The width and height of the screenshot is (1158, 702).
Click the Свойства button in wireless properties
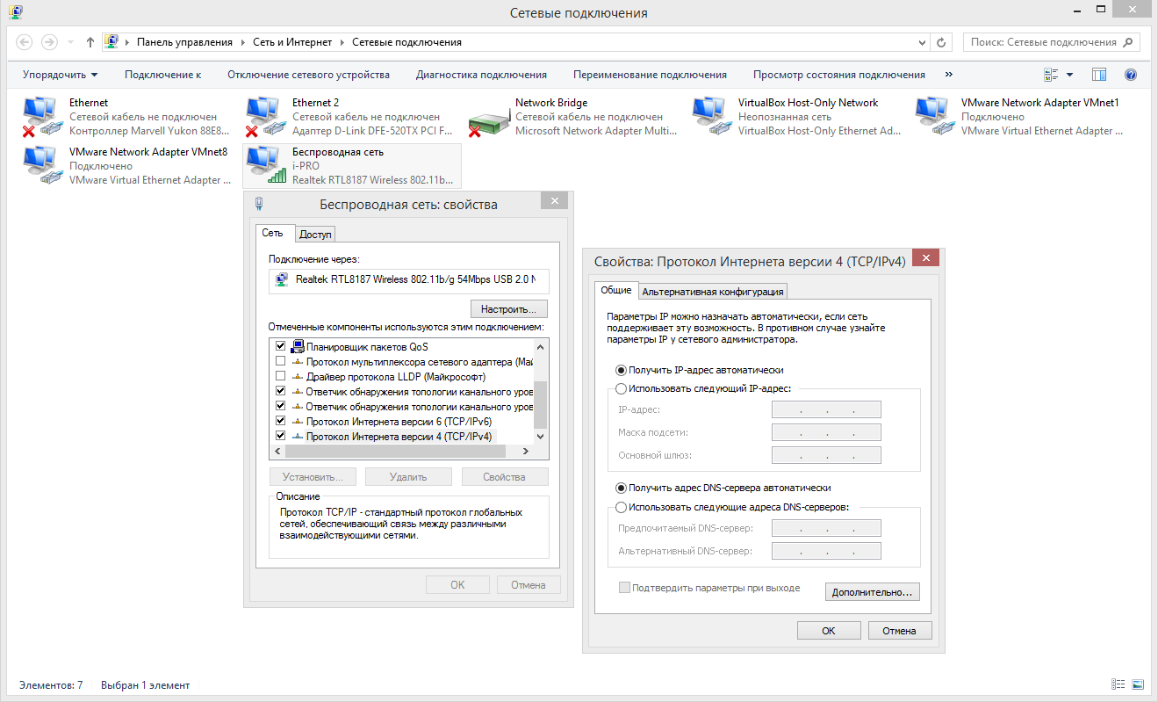(x=504, y=477)
